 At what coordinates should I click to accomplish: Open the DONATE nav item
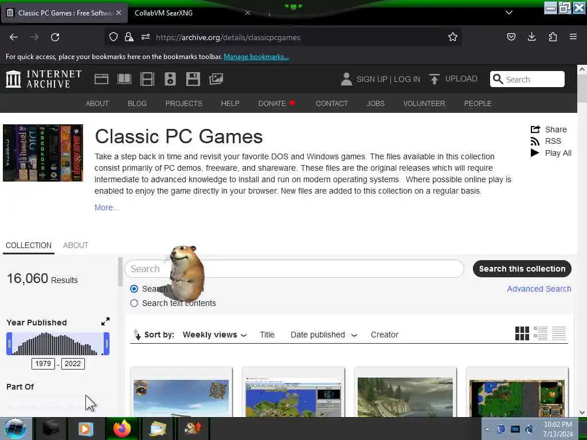[277, 103]
